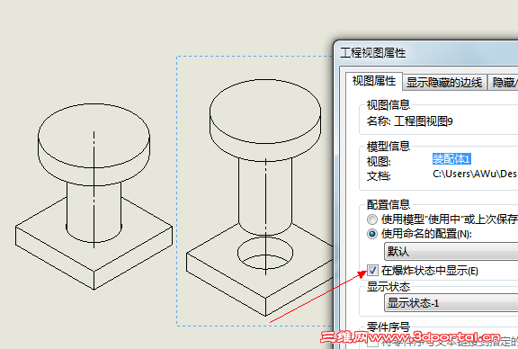The height and width of the screenshot is (349, 518).
Task: Open the 显示状态-1 dropdown
Action: pos(451,302)
